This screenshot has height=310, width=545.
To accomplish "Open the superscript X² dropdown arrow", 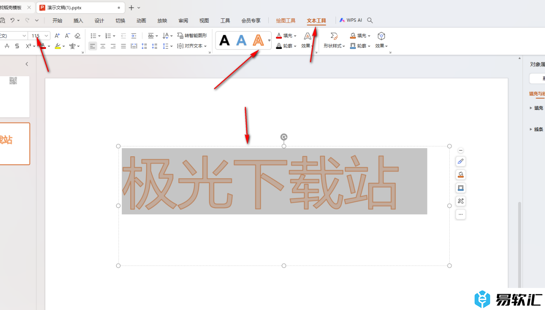I will click(34, 46).
